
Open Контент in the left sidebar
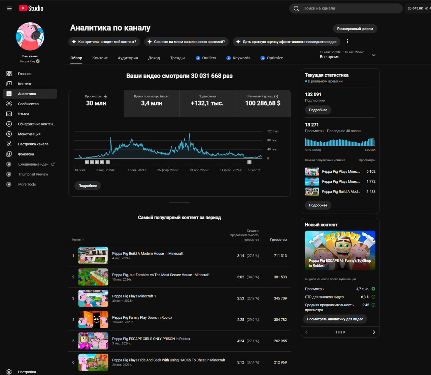pyautogui.click(x=30, y=84)
